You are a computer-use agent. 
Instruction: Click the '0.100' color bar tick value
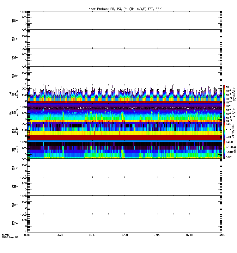click(229, 147)
